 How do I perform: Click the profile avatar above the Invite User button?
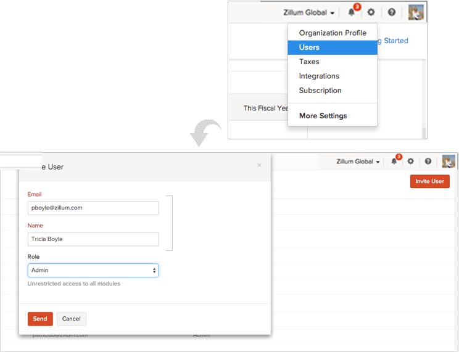[448, 162]
